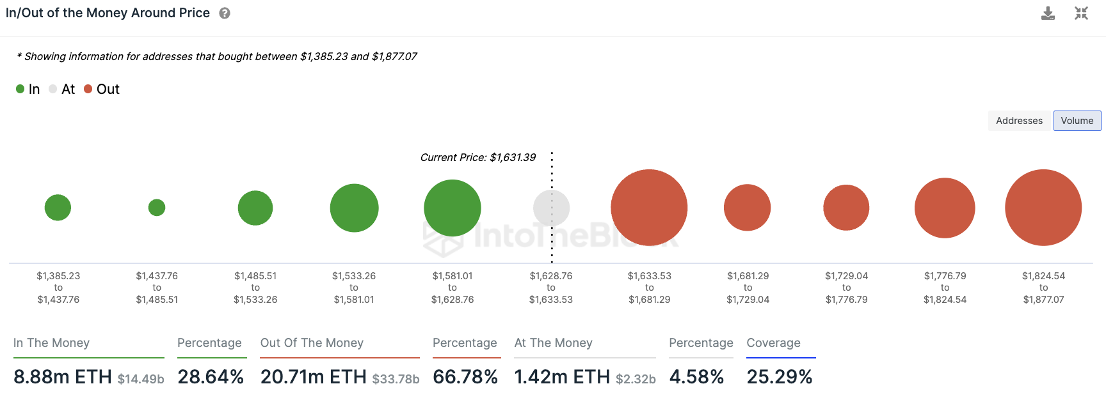Click the download chart icon
This screenshot has width=1106, height=400.
(1048, 13)
